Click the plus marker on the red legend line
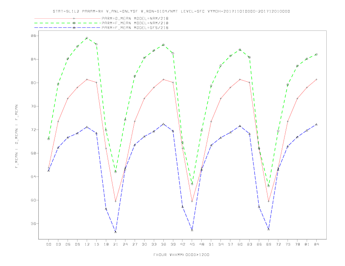This screenshot has height=266, width=345. pyautogui.click(x=74, y=18)
